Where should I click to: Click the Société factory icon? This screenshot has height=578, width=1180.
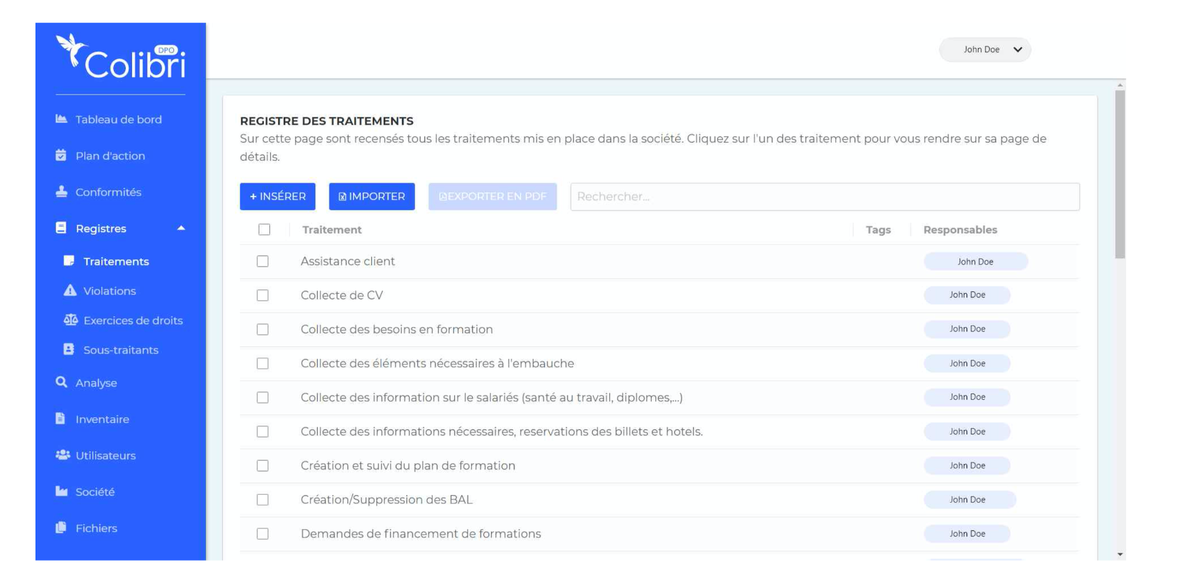[61, 491]
